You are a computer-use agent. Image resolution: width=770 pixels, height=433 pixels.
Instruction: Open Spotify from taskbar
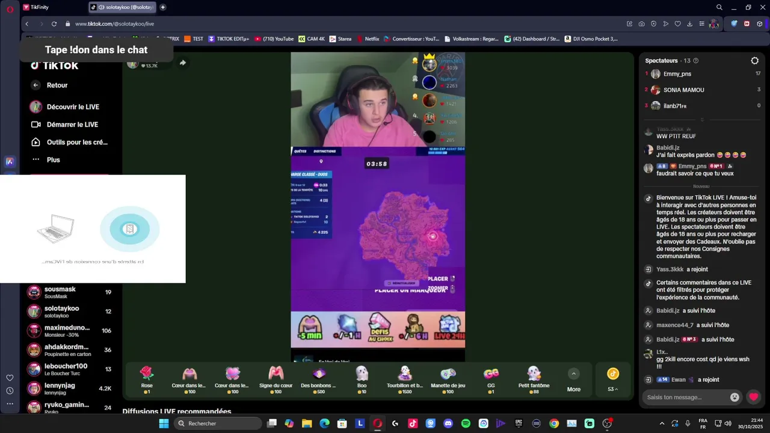point(466,423)
